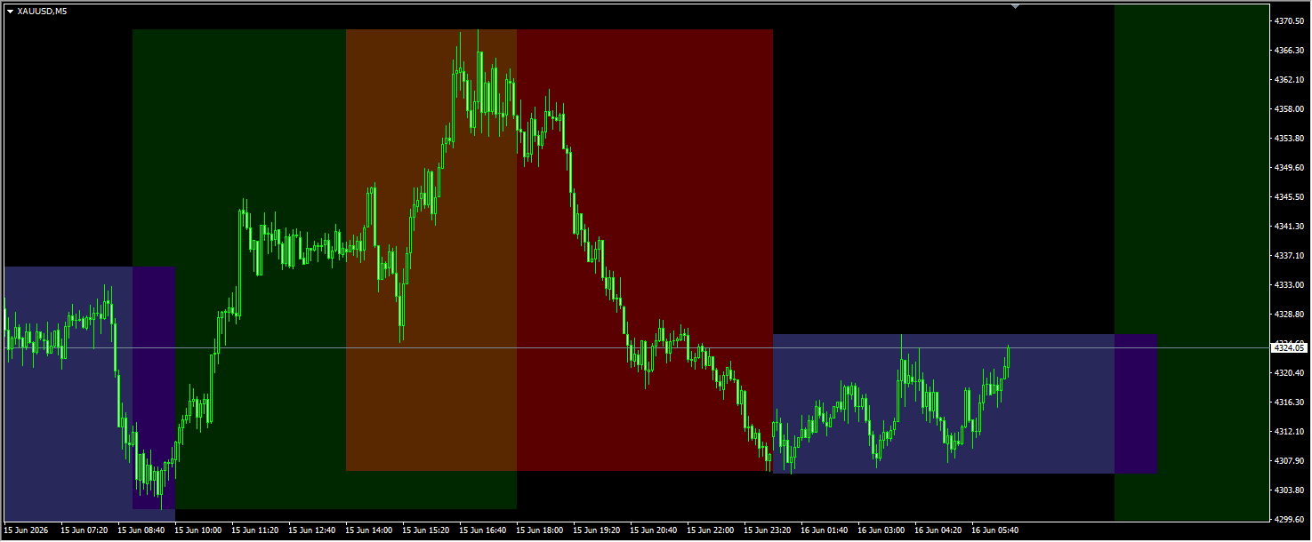Viewport: 1312px width, 542px height.
Task: Click the XAUUSD,M5 chart title text
Action: 41,11
